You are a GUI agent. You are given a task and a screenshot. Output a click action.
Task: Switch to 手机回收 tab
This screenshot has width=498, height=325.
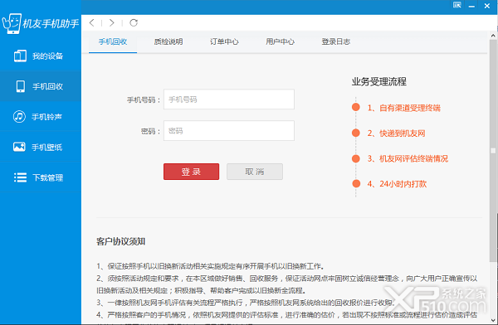[113, 41]
